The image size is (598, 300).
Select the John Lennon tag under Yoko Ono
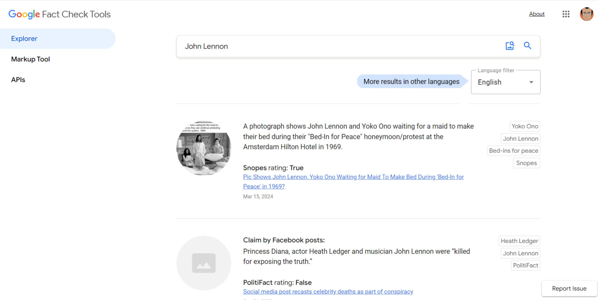(x=520, y=139)
